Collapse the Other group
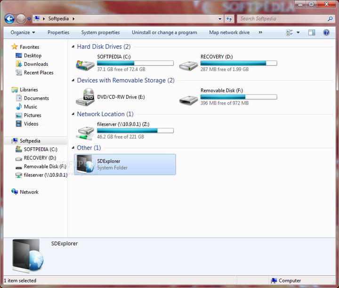339x288 pixels. (73, 148)
